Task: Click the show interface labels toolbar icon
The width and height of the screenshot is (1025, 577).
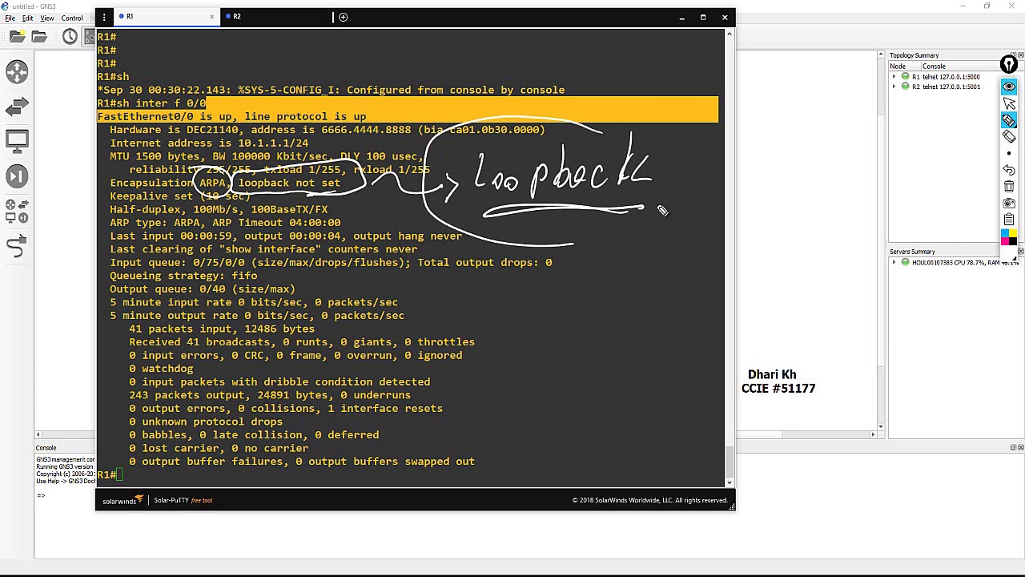Action: (x=88, y=36)
